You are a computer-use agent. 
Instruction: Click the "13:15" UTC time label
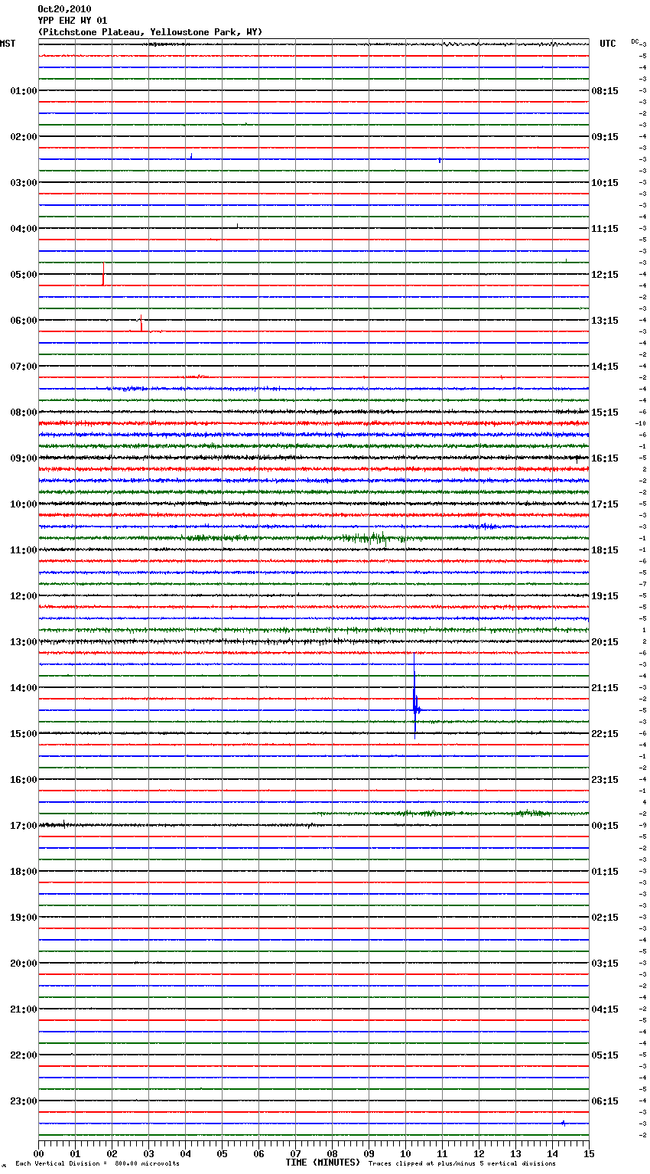point(605,321)
